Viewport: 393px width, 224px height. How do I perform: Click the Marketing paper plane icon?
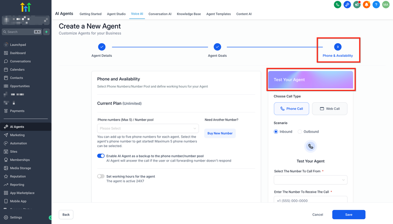6,135
